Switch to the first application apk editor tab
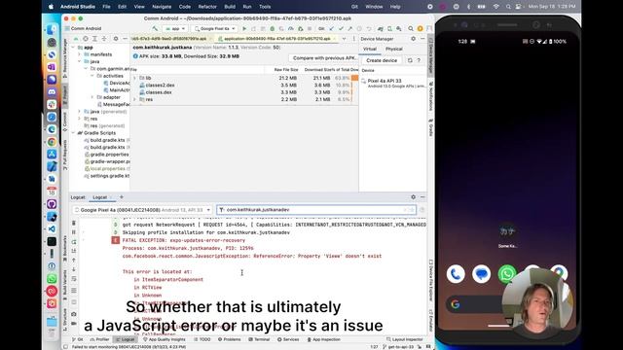Image resolution: width=623 pixels, height=350 pixels. click(171, 39)
